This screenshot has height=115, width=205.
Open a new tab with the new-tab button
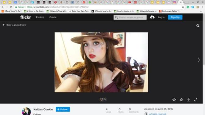coord(186,2)
